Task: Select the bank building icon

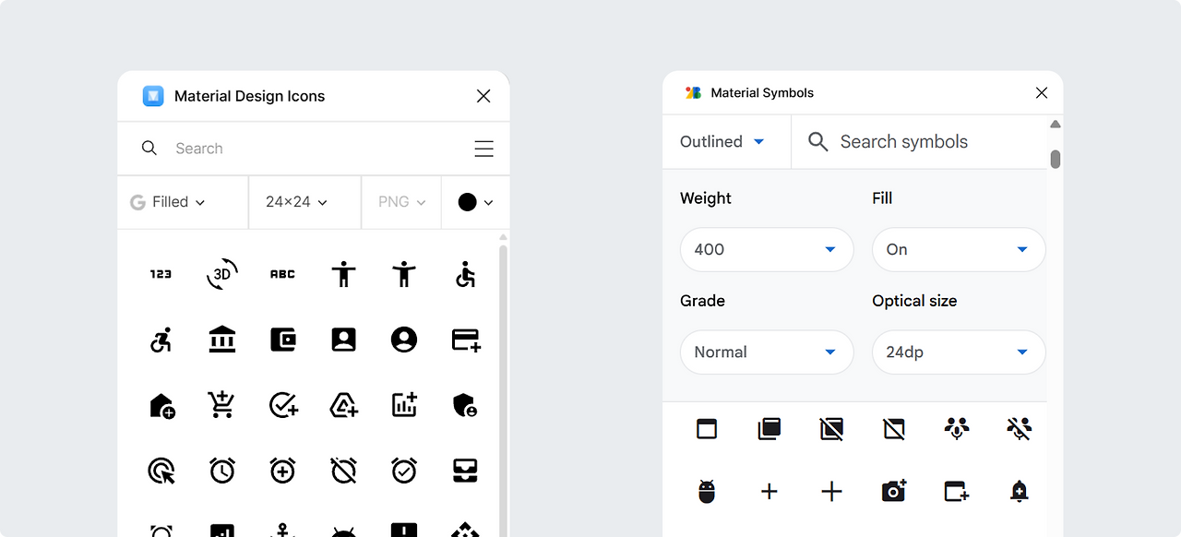Action: 222,340
